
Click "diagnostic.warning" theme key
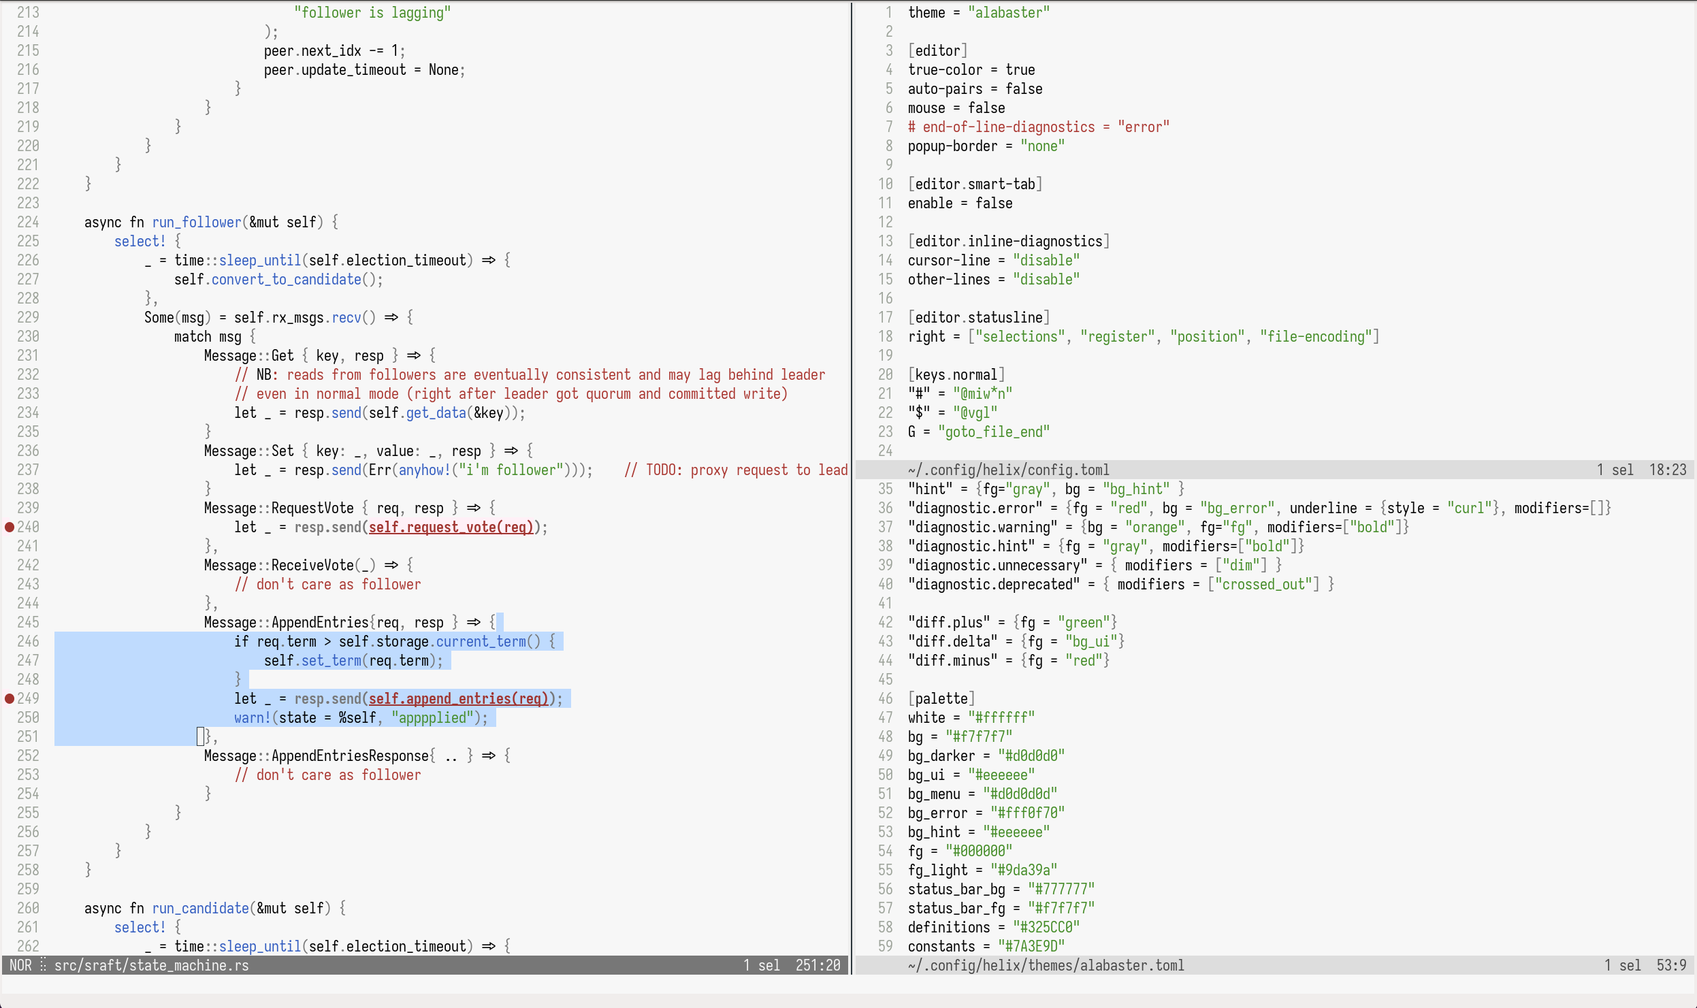tap(983, 527)
